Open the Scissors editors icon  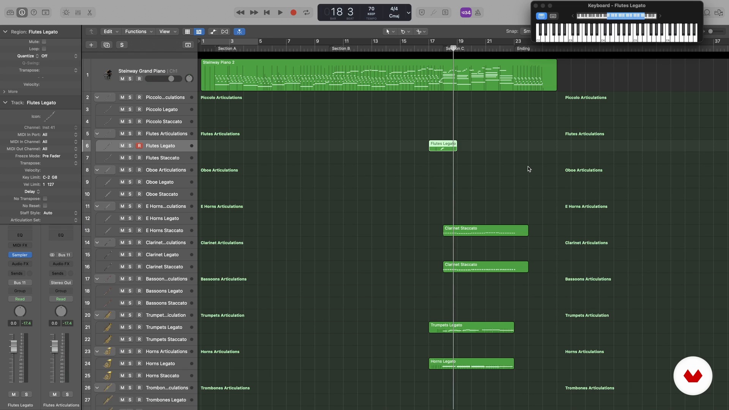90,13
